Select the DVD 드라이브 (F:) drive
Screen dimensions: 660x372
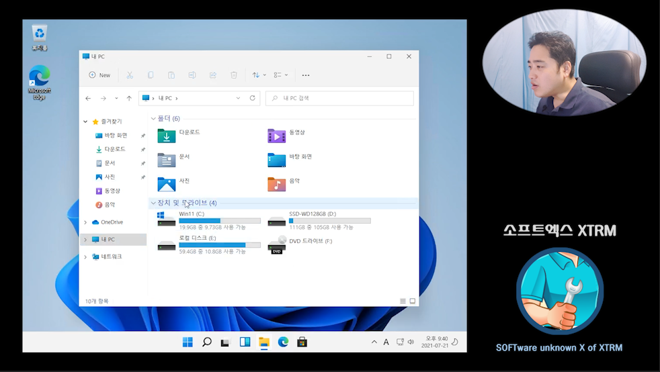click(x=300, y=244)
